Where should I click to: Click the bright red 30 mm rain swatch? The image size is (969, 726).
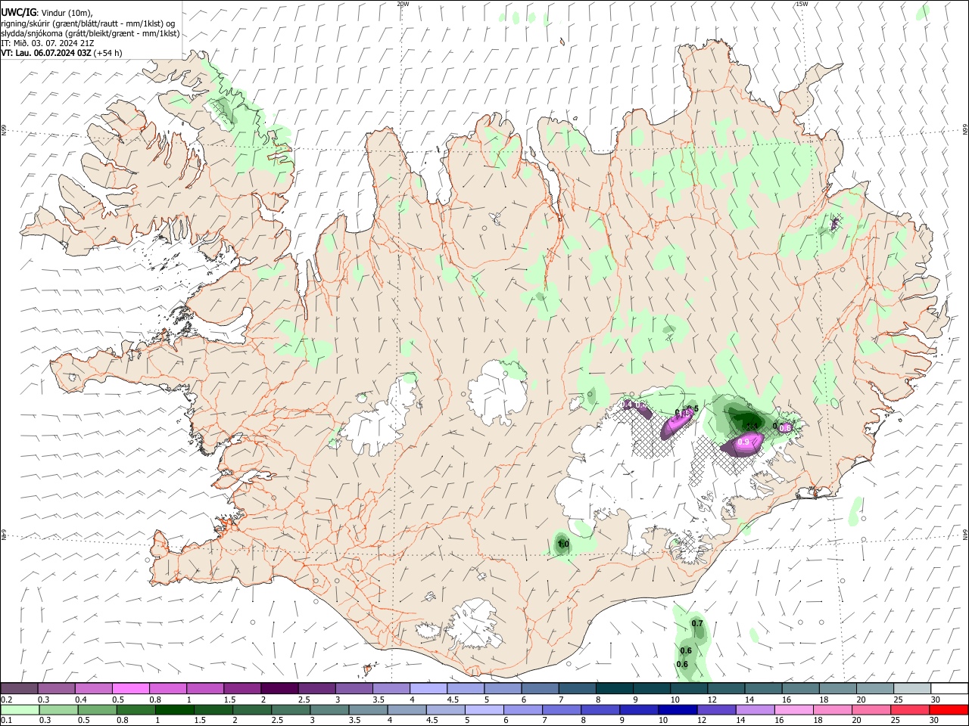coord(949,710)
